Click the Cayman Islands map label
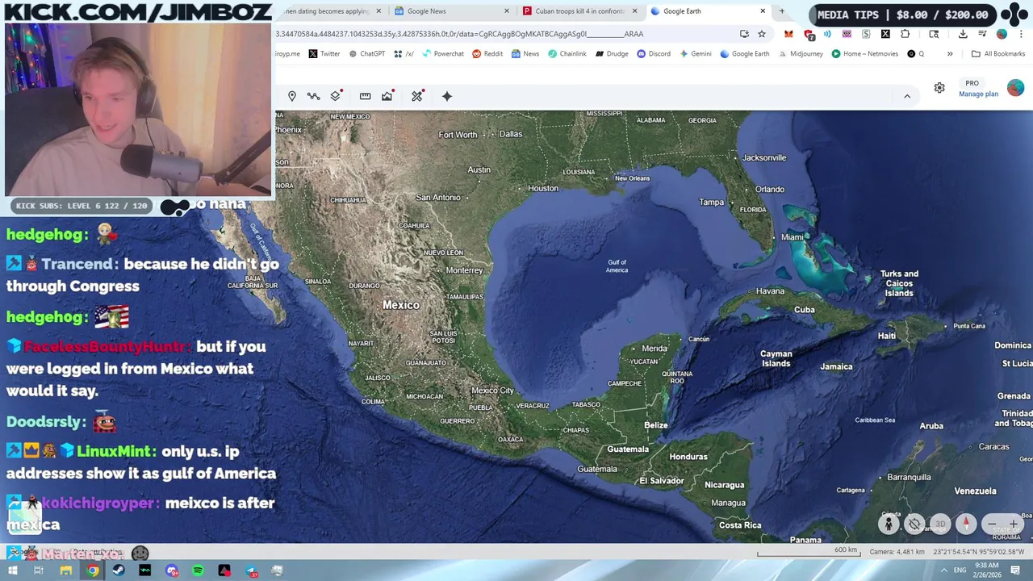This screenshot has height=581, width=1033. point(776,358)
